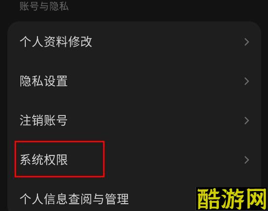The width and height of the screenshot is (268, 211).
Task: Open the 个人资料修改 chevron arrow
Action: click(x=246, y=42)
